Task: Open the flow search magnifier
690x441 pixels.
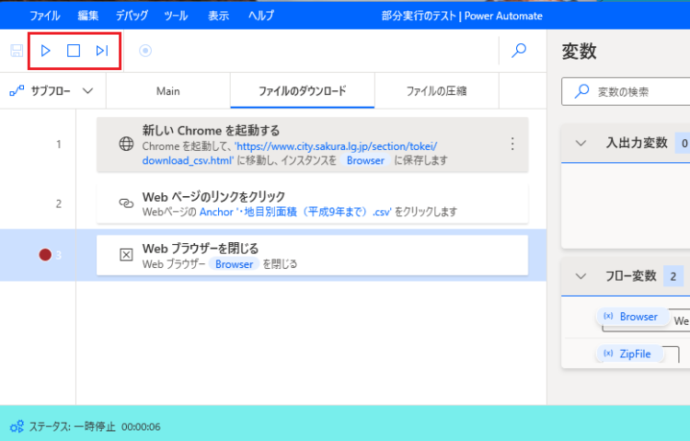Action: click(x=519, y=51)
